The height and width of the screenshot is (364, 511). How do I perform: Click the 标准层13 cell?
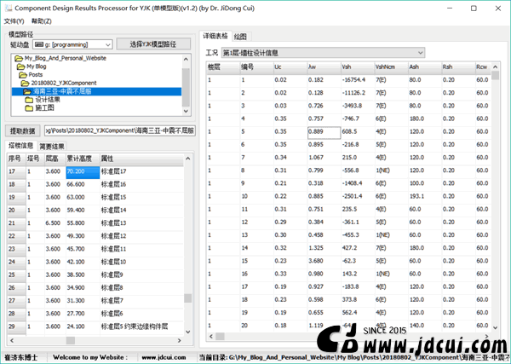(141, 223)
